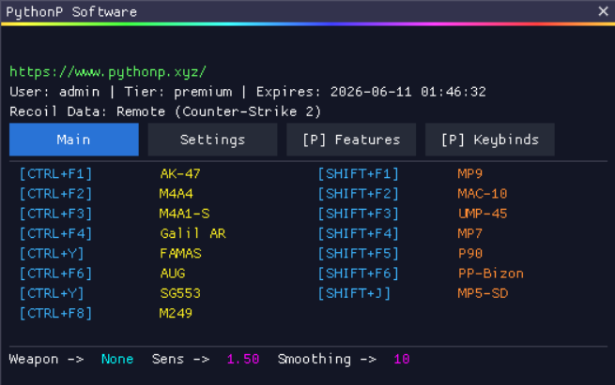The width and height of the screenshot is (615, 385).
Task: Click the [CTRL+F2] keybind label
Action: pyautogui.click(x=56, y=194)
